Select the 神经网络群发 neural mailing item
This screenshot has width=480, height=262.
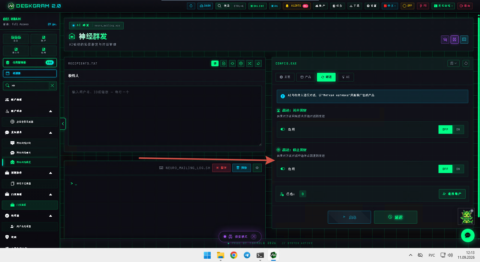pyautogui.click(x=30, y=162)
